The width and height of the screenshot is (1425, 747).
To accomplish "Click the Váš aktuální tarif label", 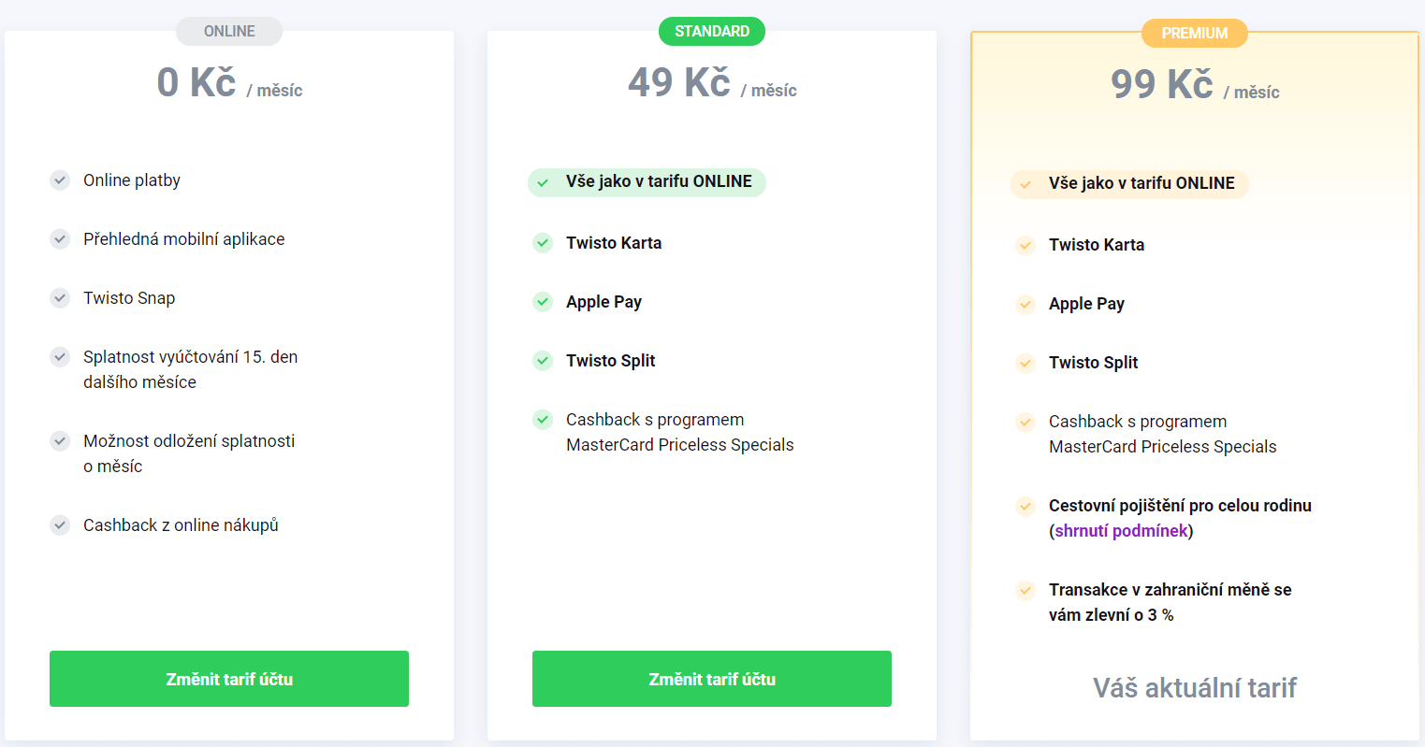I will [1195, 688].
